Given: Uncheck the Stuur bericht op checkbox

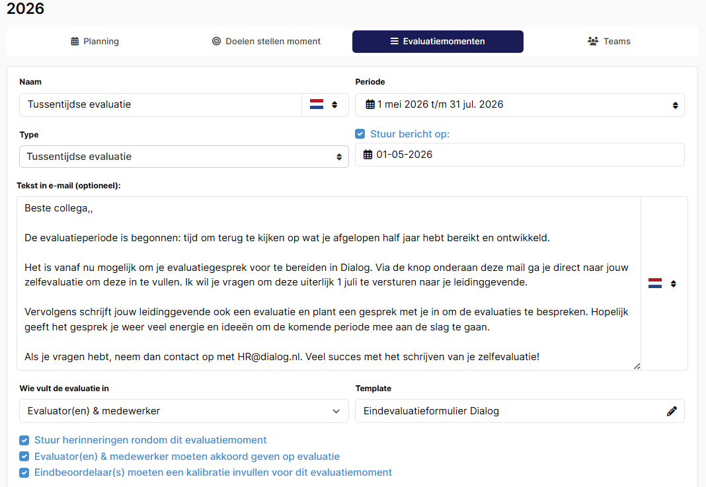Looking at the screenshot, I should coord(360,133).
